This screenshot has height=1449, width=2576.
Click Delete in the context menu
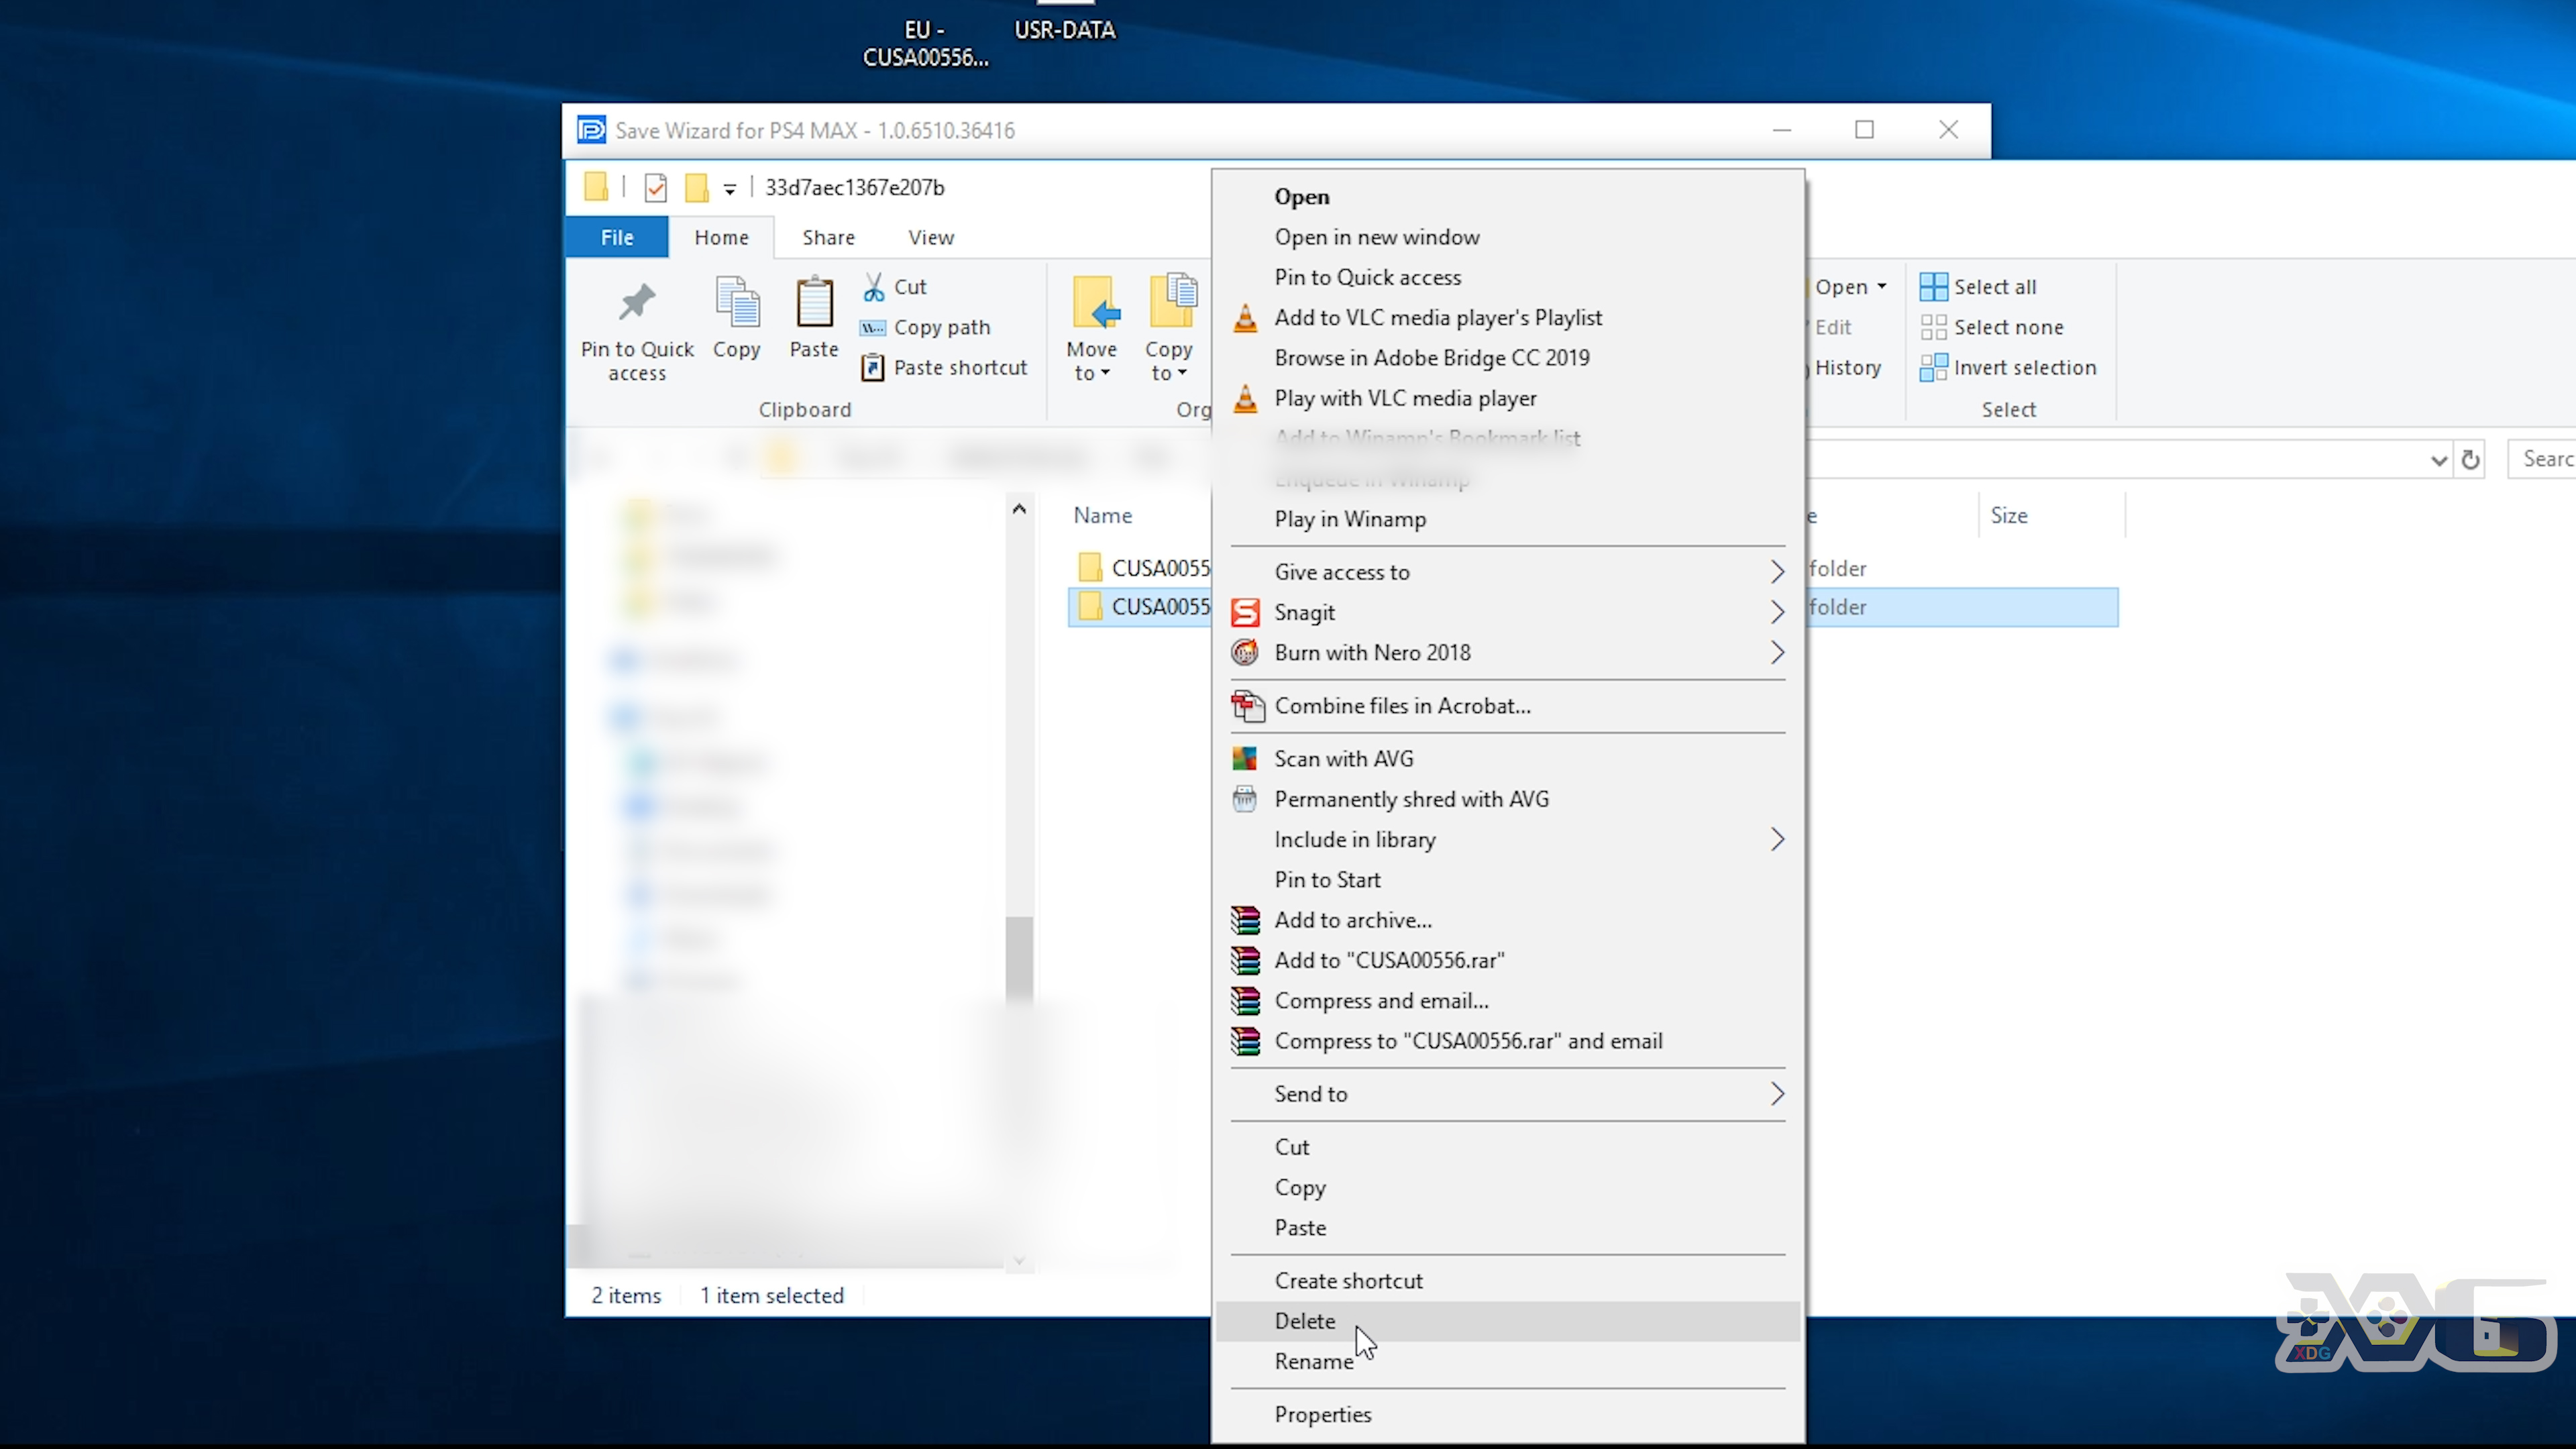[x=1304, y=1320]
